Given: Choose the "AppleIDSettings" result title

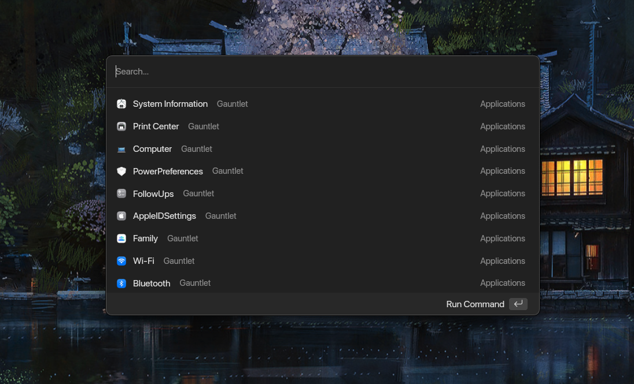Looking at the screenshot, I should click(x=164, y=216).
